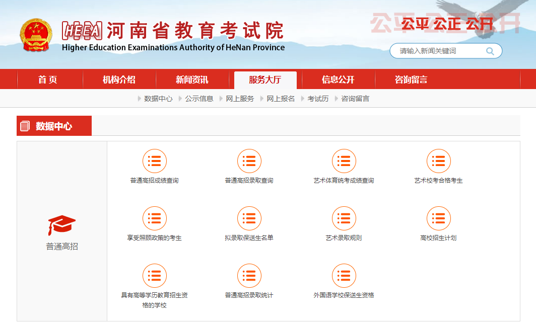Screen dimensions: 536x324
Task: Click the search magnifier icon
Action: 490,51
